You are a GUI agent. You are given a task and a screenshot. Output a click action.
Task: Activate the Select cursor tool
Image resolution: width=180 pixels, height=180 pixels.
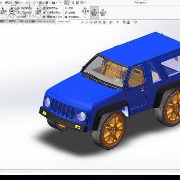click(67, 3)
